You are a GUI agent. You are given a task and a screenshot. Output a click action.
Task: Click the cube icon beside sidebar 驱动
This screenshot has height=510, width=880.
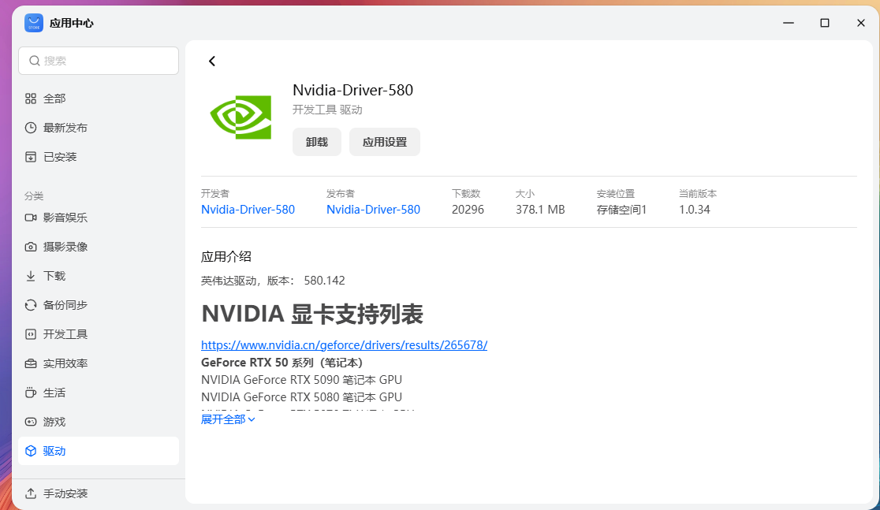pos(31,451)
